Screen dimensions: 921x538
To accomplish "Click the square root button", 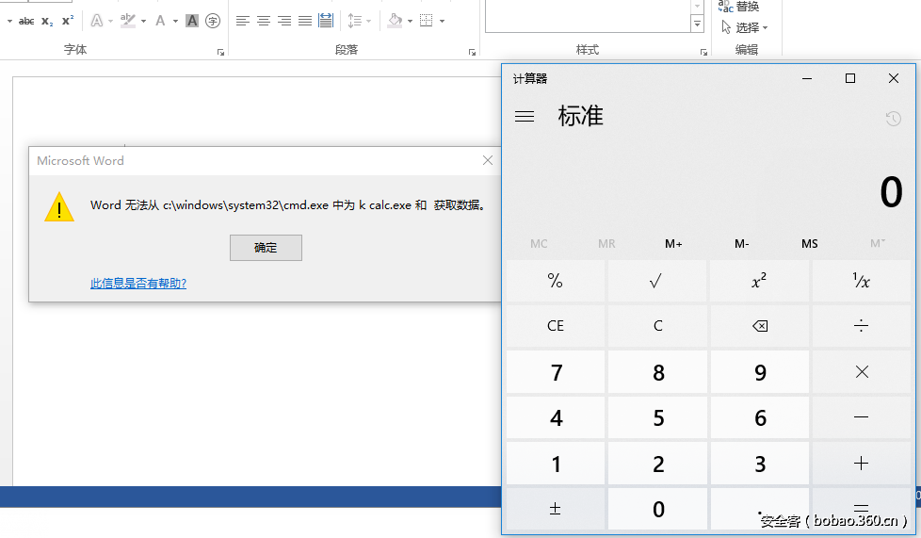I will click(656, 281).
